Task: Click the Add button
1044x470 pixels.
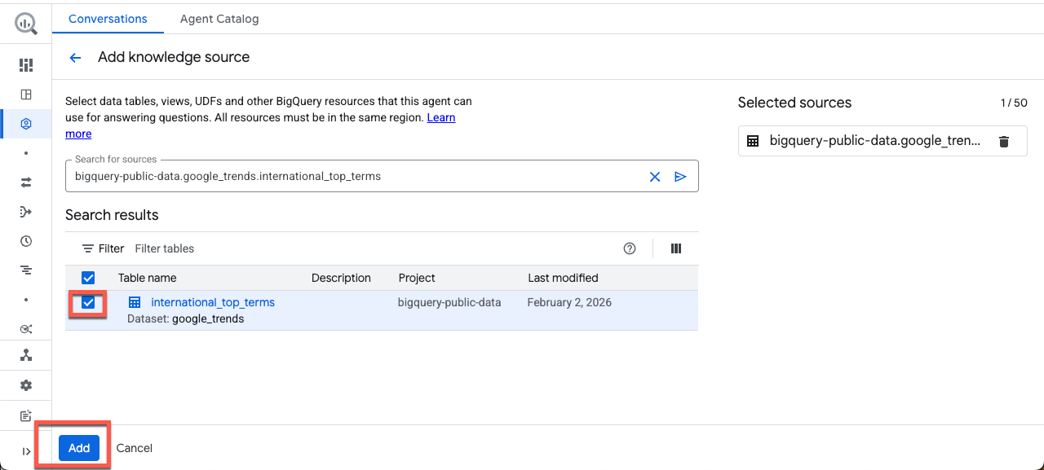Action: (x=79, y=448)
